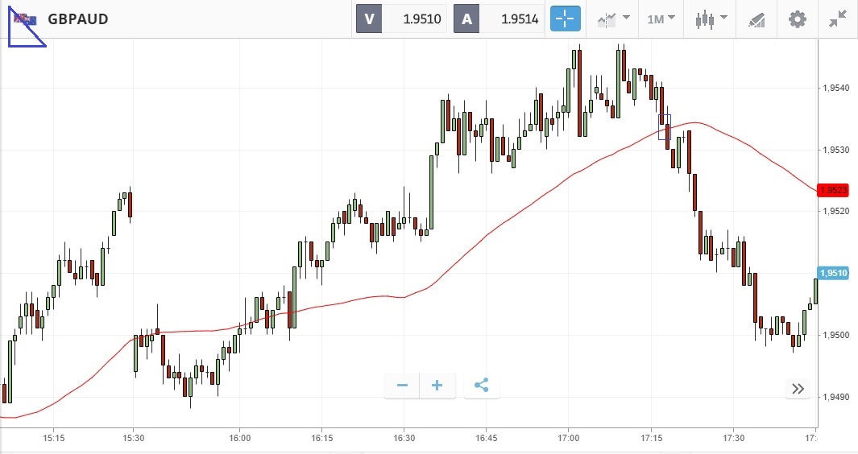The image size is (858, 454).
Task: Zoom in the chart with plus button
Action: click(437, 386)
